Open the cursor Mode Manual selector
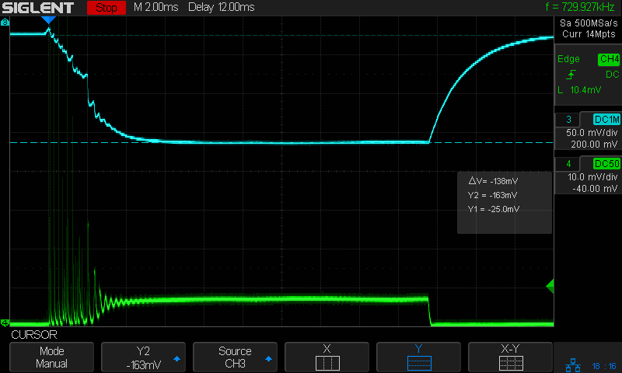 click(x=53, y=357)
